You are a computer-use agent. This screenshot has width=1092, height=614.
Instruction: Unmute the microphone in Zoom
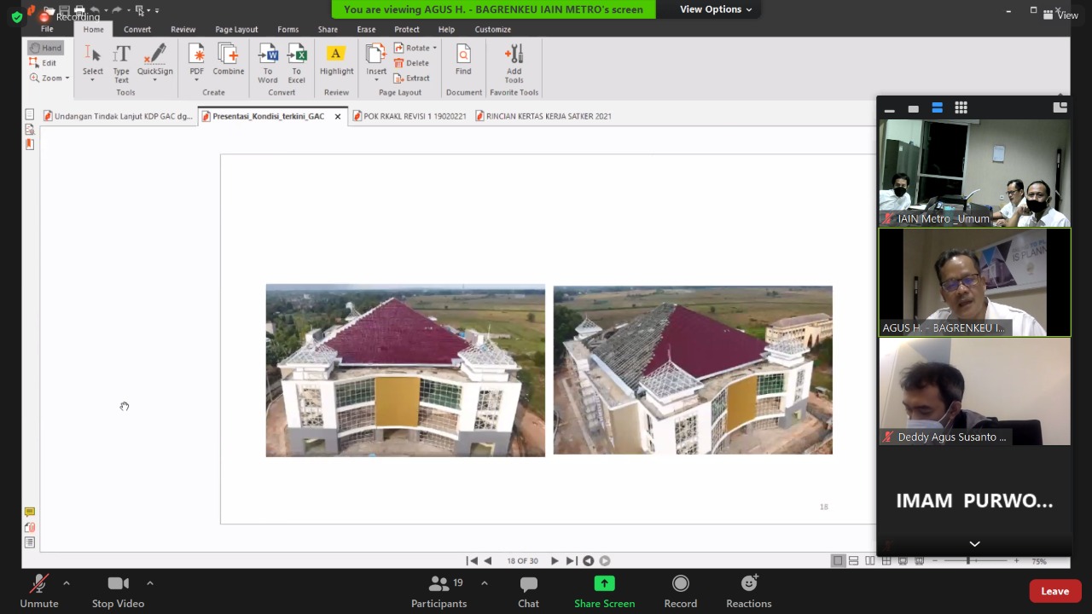pyautogui.click(x=39, y=591)
